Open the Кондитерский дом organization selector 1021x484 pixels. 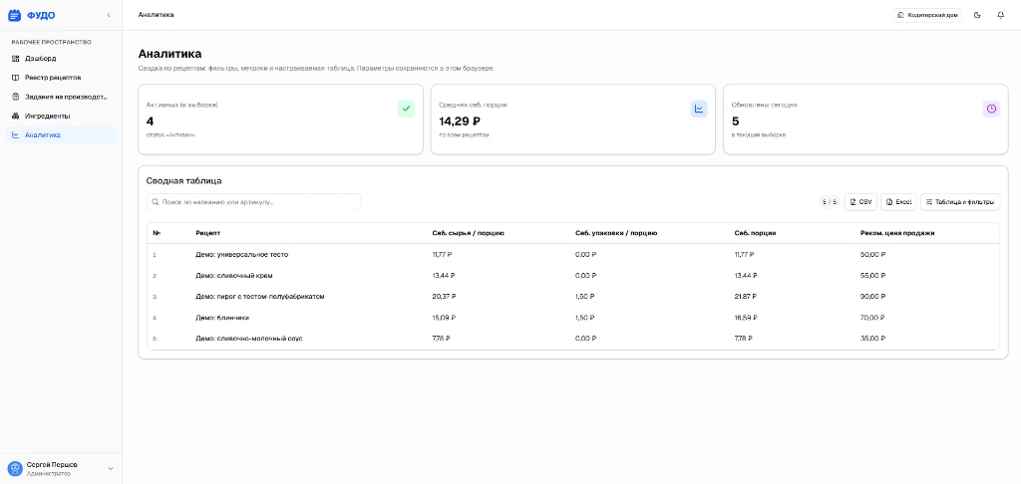[x=927, y=15]
